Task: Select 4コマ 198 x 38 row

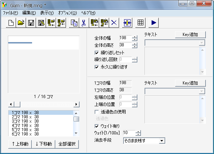Action: click(x=41, y=125)
